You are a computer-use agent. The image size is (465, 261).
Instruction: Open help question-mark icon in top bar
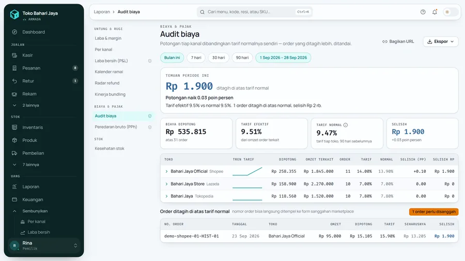(423, 12)
